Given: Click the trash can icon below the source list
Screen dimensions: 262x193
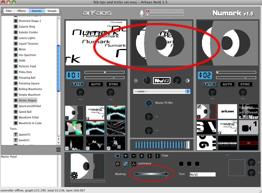Looking at the screenshot, I should (x=58, y=150).
